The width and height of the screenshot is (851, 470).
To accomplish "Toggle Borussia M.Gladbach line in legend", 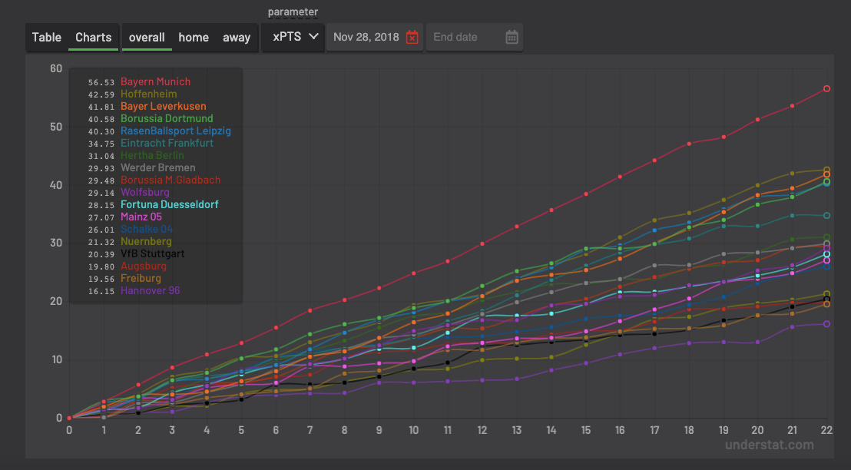I will 171,180.
